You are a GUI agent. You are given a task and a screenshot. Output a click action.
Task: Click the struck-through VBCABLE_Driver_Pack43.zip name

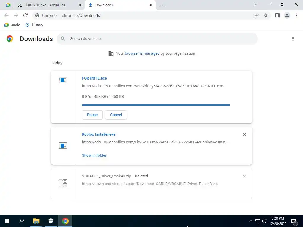[107, 176]
